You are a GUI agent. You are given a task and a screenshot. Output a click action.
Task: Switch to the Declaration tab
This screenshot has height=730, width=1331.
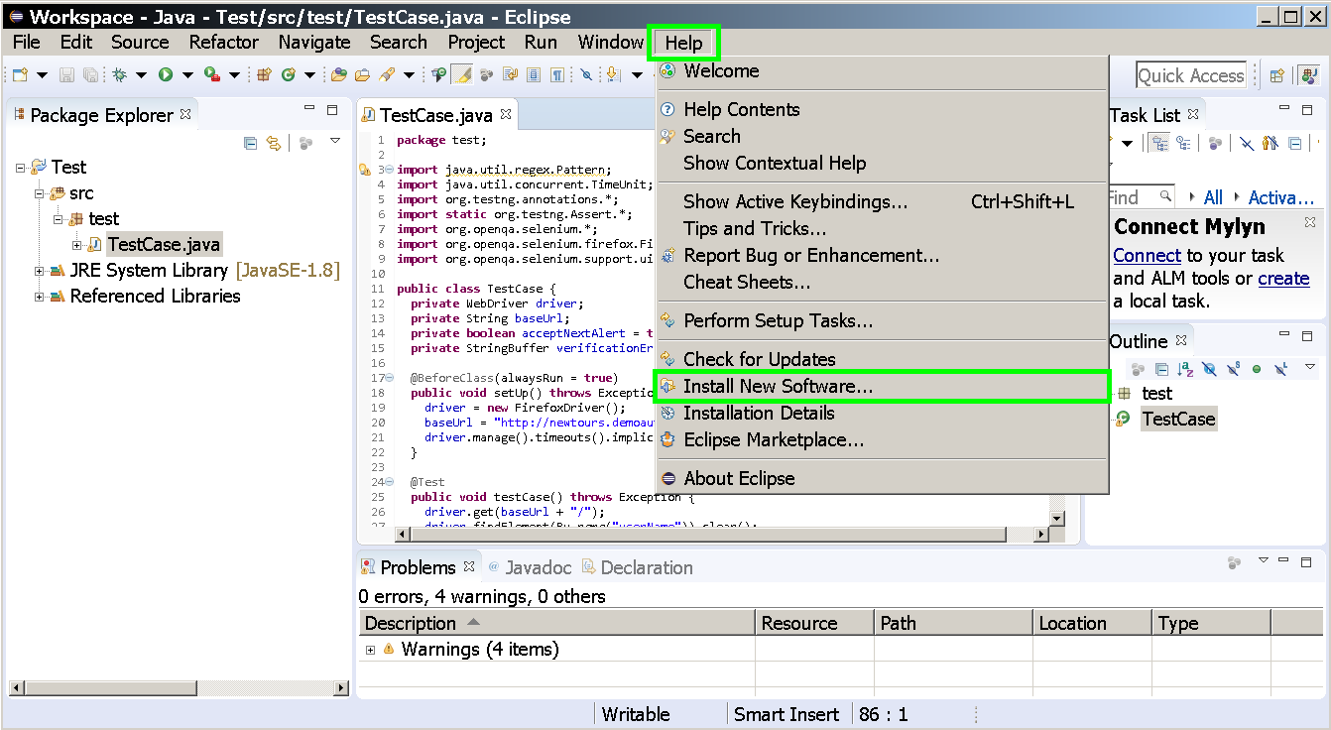point(637,567)
